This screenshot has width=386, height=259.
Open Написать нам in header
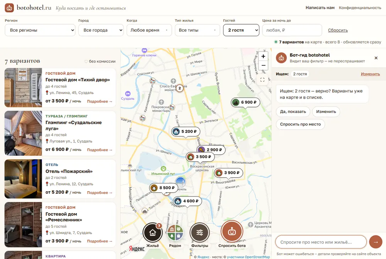coord(320,8)
